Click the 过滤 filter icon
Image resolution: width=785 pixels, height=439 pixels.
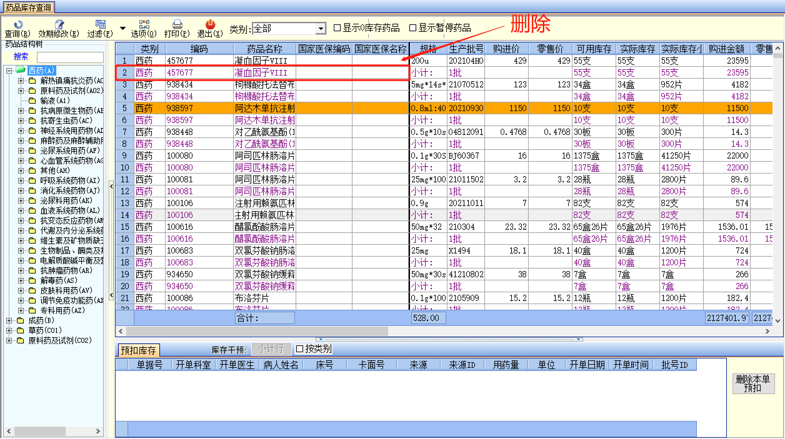pyautogui.click(x=100, y=24)
